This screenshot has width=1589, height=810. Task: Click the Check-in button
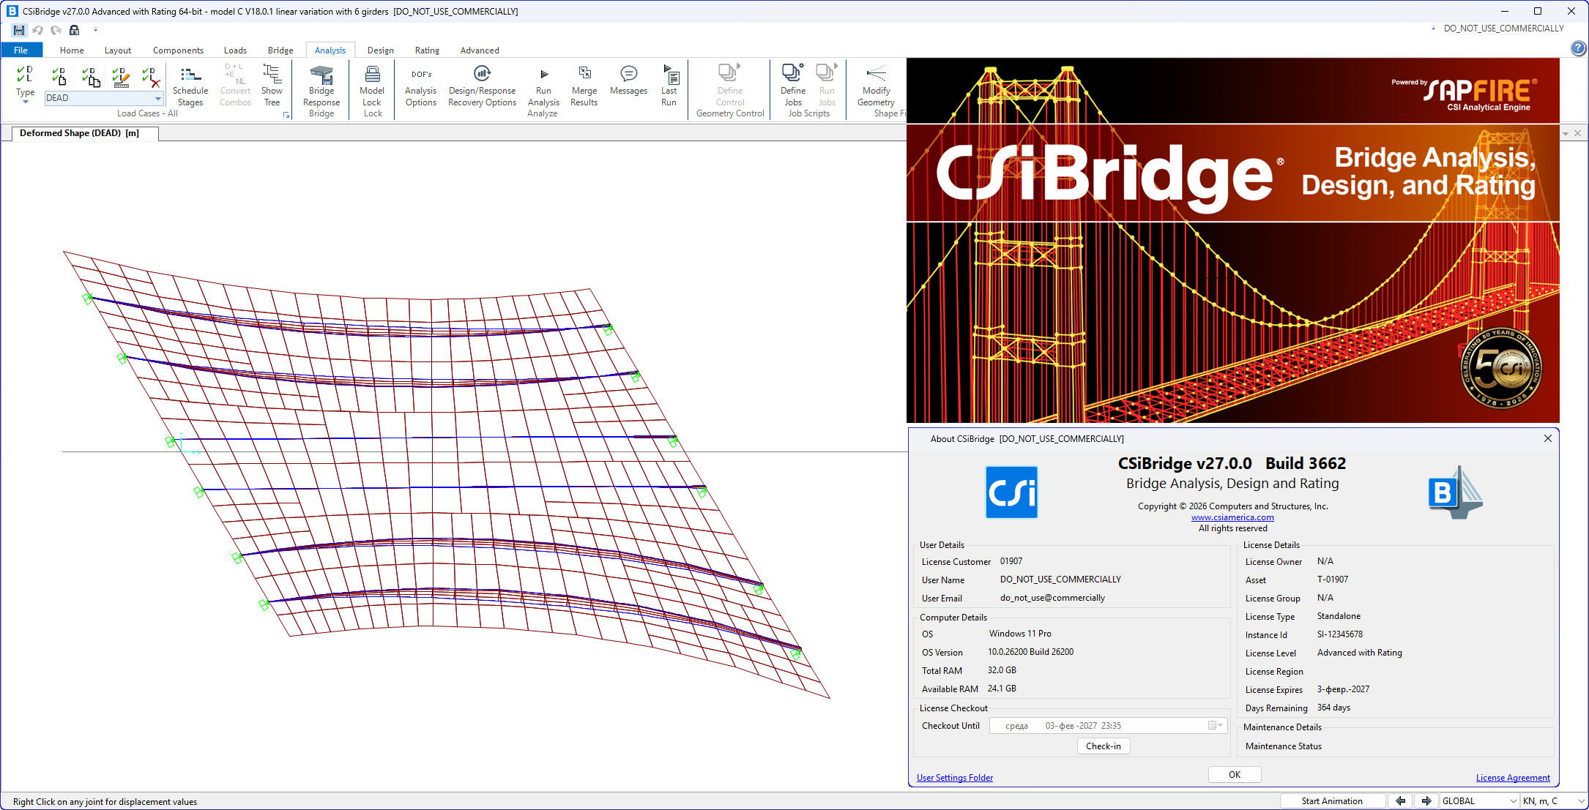coord(1103,746)
